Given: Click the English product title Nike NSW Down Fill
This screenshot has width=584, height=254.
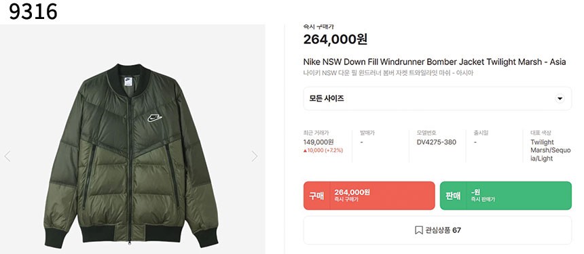Looking at the screenshot, I should (x=435, y=62).
